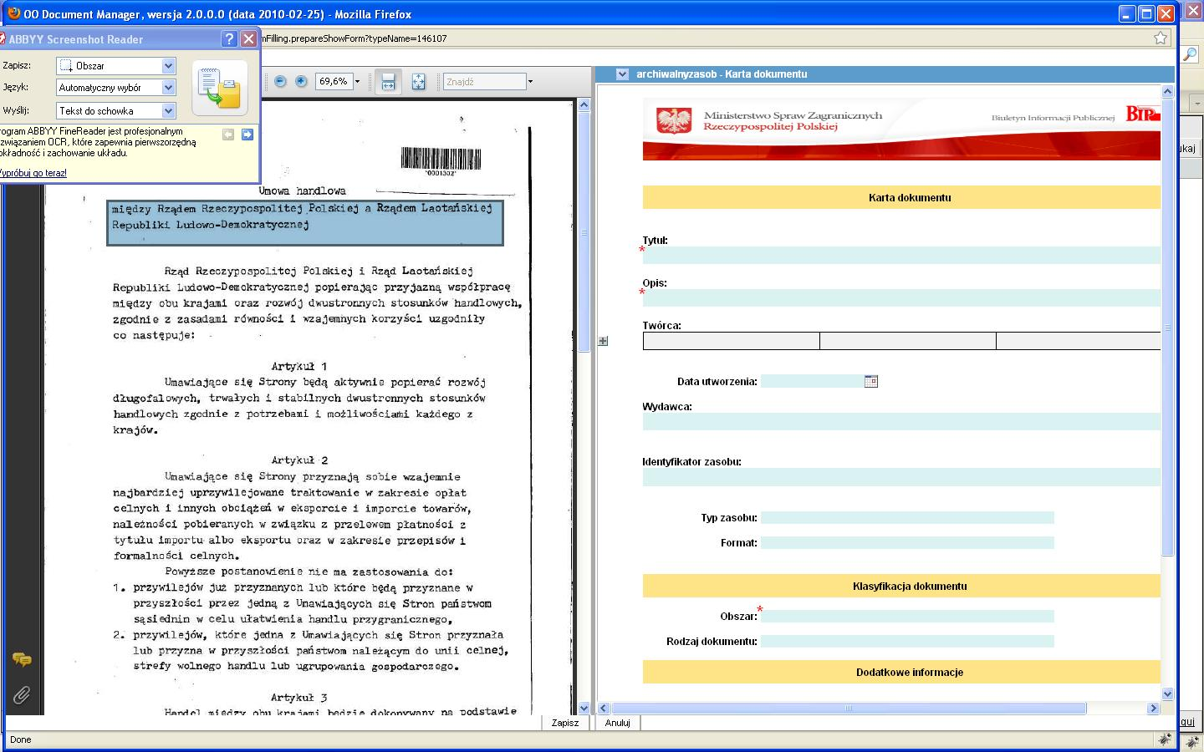The image size is (1204, 752).
Task: Open the Zapisz dropdown showing Obszar
Action: 168,65
